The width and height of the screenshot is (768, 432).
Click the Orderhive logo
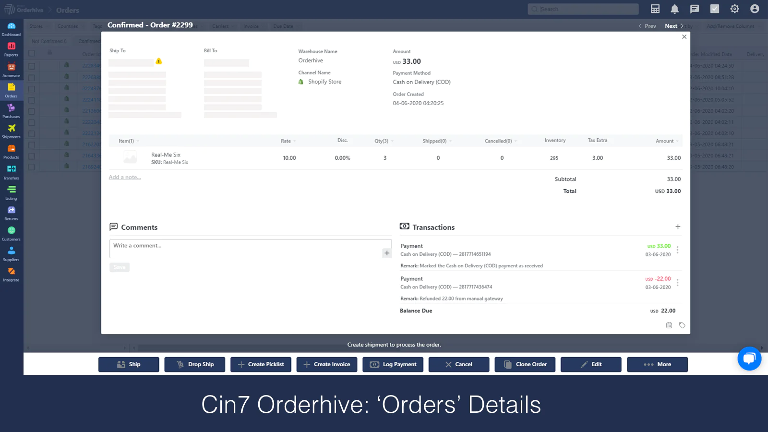click(x=24, y=10)
